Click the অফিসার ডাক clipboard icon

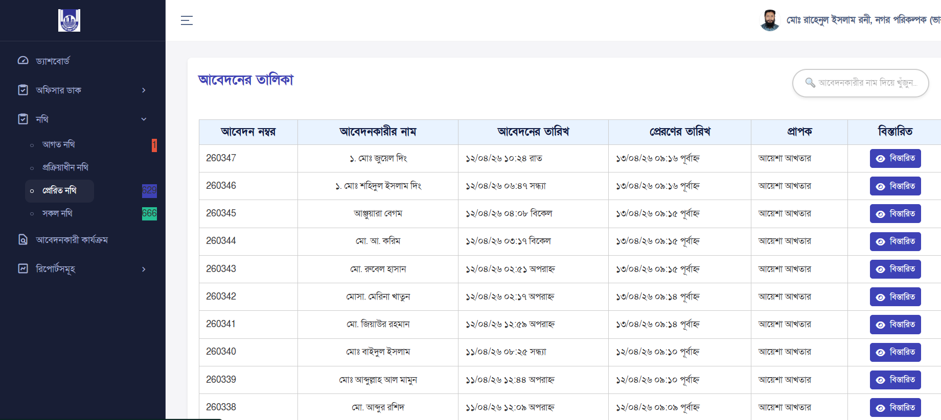pos(23,90)
